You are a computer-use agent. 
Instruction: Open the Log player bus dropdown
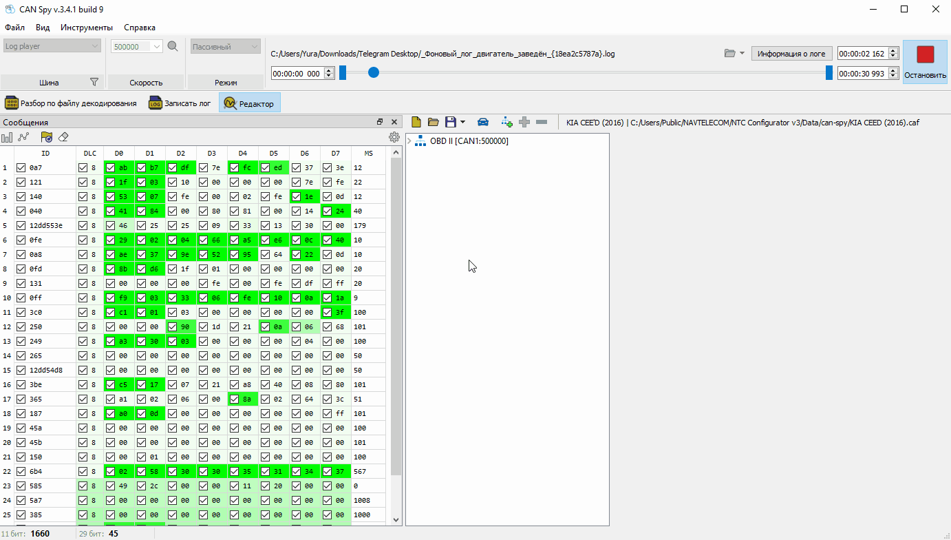[x=52, y=46]
